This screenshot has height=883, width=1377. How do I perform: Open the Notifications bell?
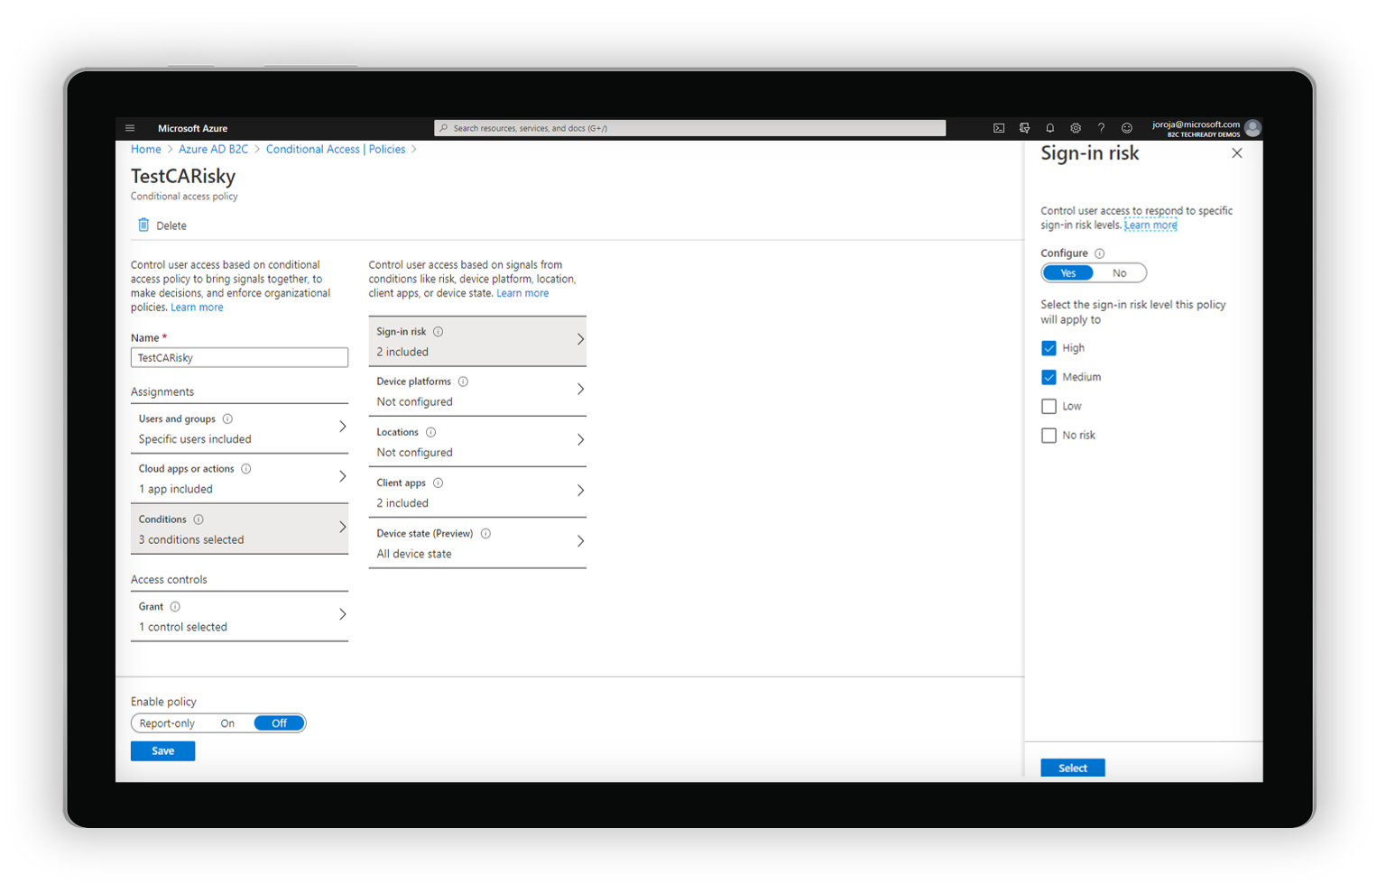pos(1049,127)
